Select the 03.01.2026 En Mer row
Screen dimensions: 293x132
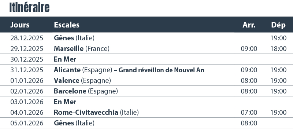tap(146, 102)
